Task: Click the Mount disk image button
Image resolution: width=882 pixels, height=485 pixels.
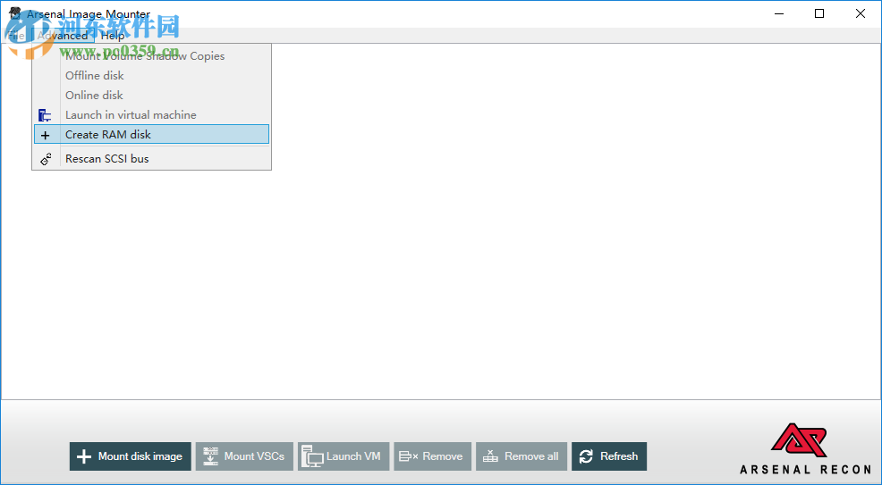Action: (131, 456)
